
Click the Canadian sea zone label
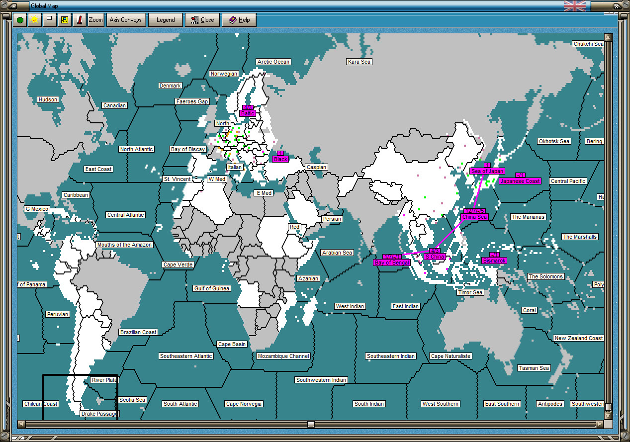[114, 105]
